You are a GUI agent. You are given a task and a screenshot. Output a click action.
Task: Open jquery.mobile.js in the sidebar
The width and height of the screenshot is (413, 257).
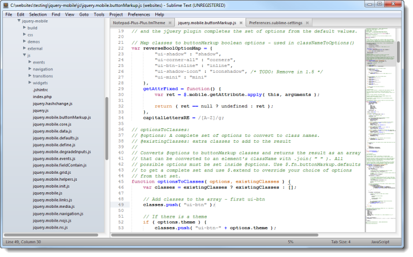coord(47,193)
